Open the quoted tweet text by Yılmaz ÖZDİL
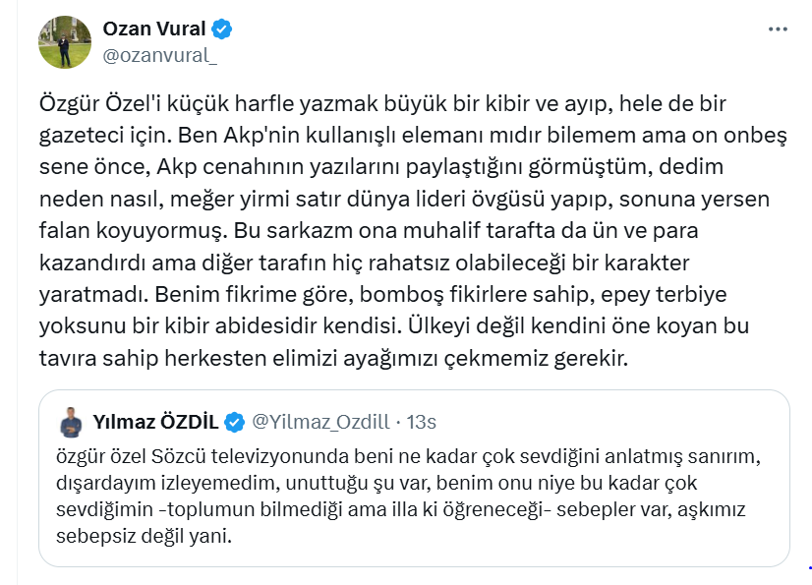812x585 pixels. click(x=408, y=496)
